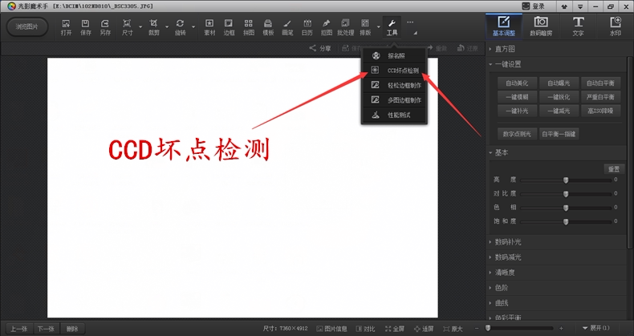Fit image to screen with 适屏
Viewport: 634px width, 336px height.
point(424,329)
